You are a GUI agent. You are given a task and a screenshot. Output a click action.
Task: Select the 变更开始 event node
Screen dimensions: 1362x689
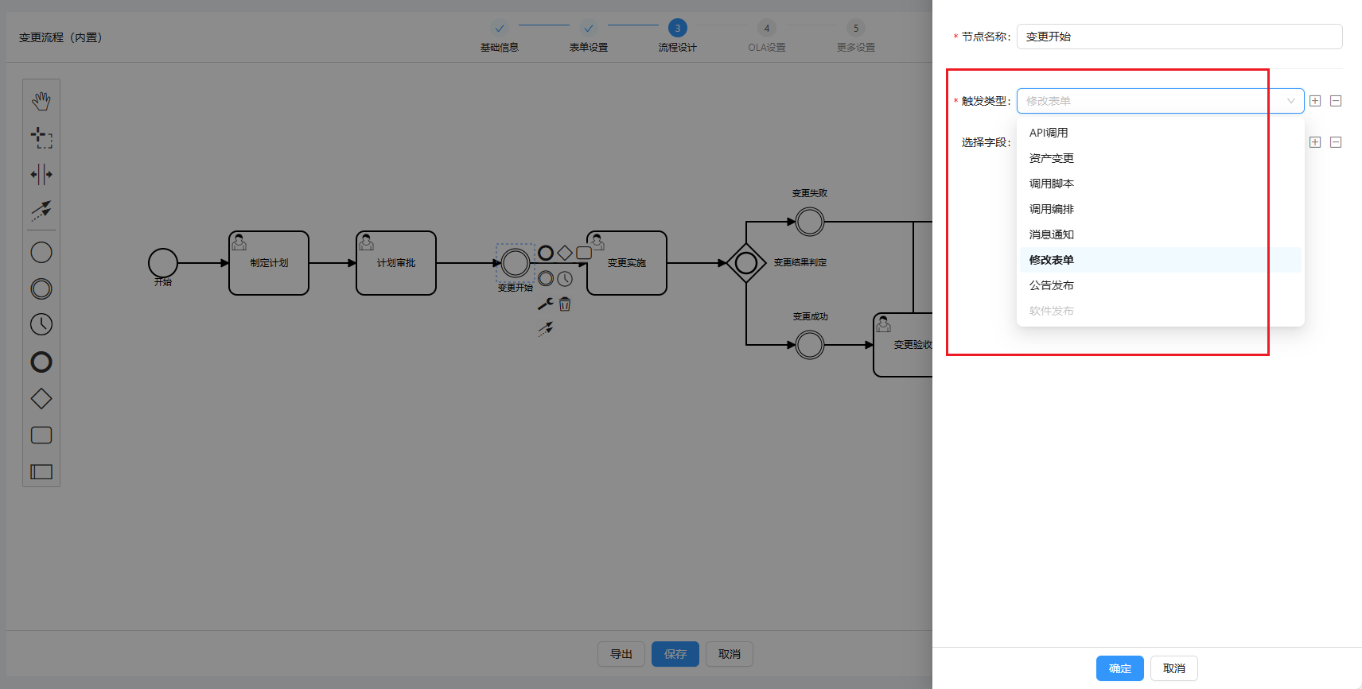tap(516, 263)
